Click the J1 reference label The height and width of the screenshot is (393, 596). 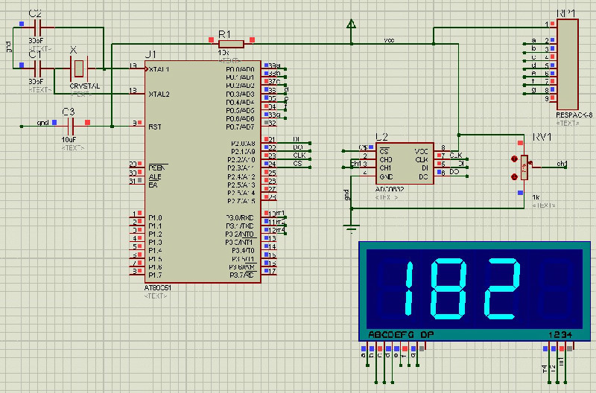point(150,54)
